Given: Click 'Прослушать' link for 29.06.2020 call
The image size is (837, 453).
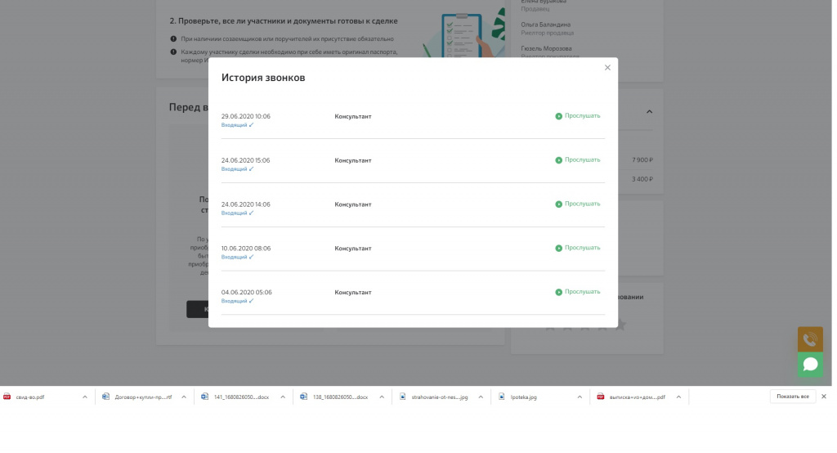Looking at the screenshot, I should (582, 116).
